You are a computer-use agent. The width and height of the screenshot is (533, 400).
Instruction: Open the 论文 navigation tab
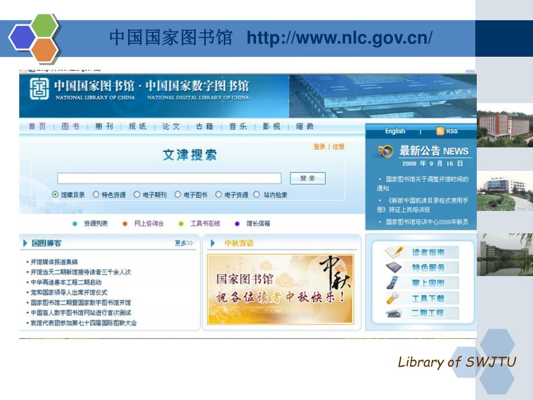[171, 127]
